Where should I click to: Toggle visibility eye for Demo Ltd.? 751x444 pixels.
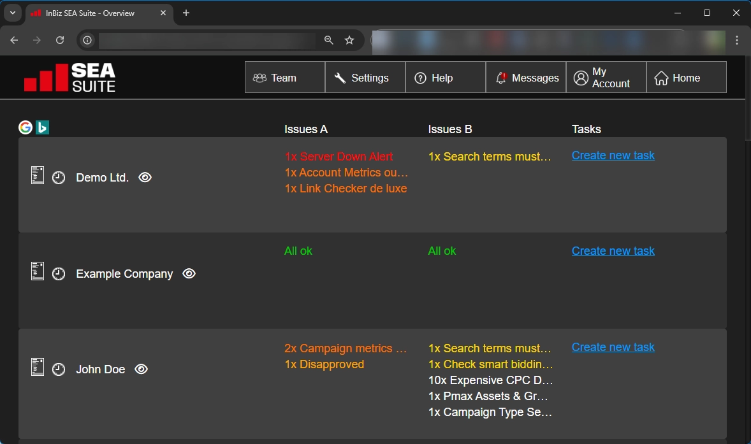tap(145, 178)
